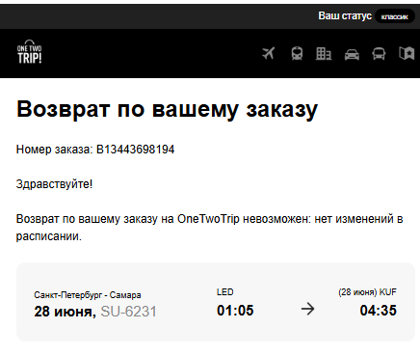Click the refund impossible message text
The height and width of the screenshot is (356, 420).
click(209, 228)
